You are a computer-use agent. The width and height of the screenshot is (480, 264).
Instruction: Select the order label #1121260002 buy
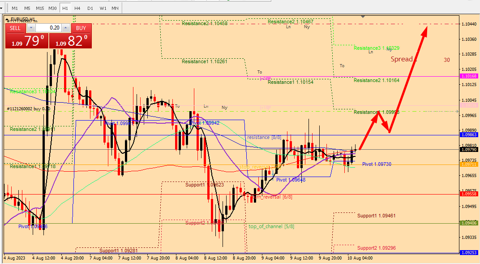pyautogui.click(x=29, y=109)
